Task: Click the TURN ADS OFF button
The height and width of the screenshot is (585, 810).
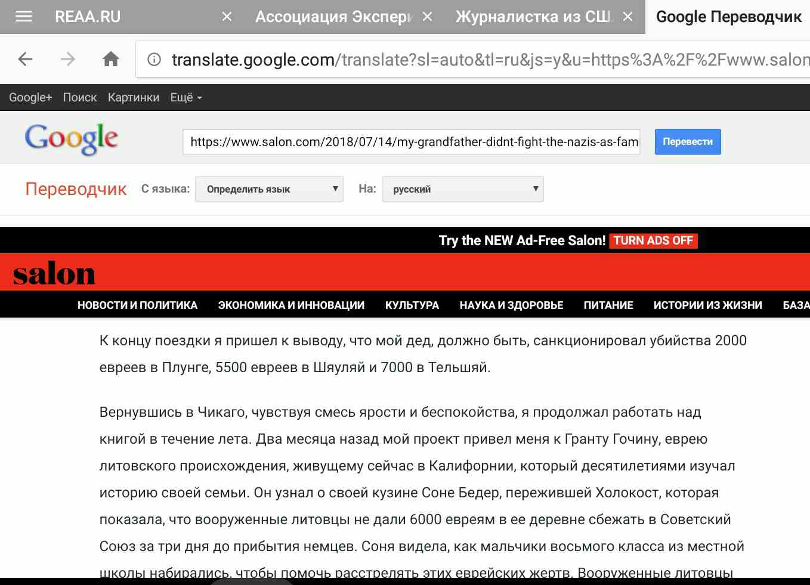Action: 653,240
